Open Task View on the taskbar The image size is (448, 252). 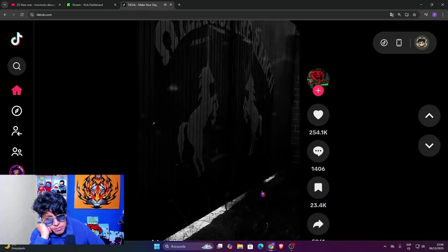220,246
